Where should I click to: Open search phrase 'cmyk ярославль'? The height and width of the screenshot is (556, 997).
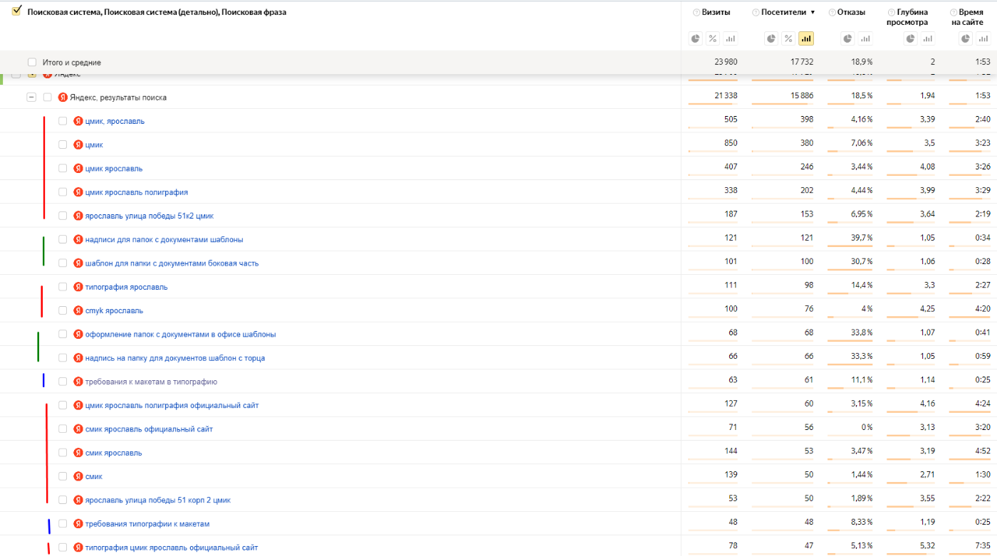(x=114, y=311)
